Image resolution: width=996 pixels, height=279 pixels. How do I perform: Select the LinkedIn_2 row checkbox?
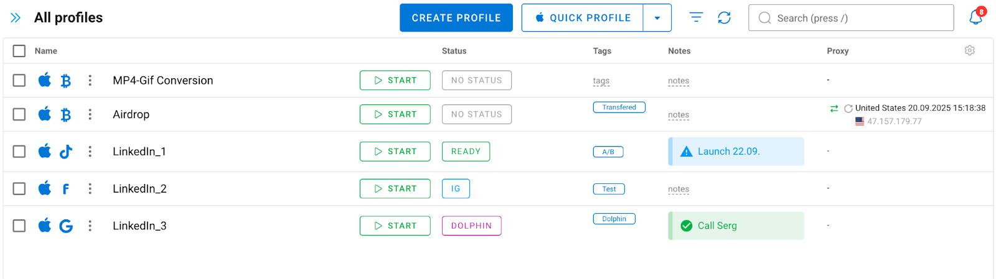pos(19,188)
